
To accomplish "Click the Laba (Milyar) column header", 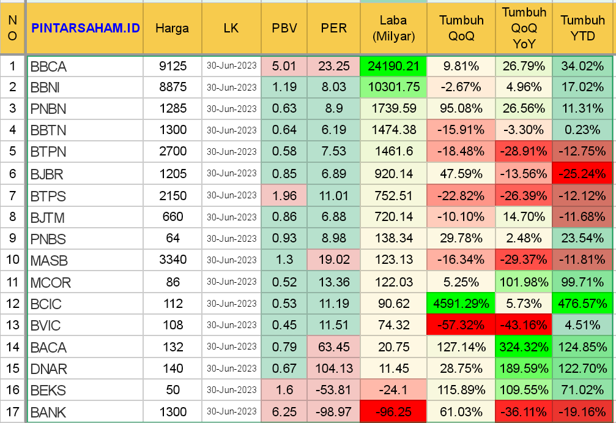I will pos(393,28).
